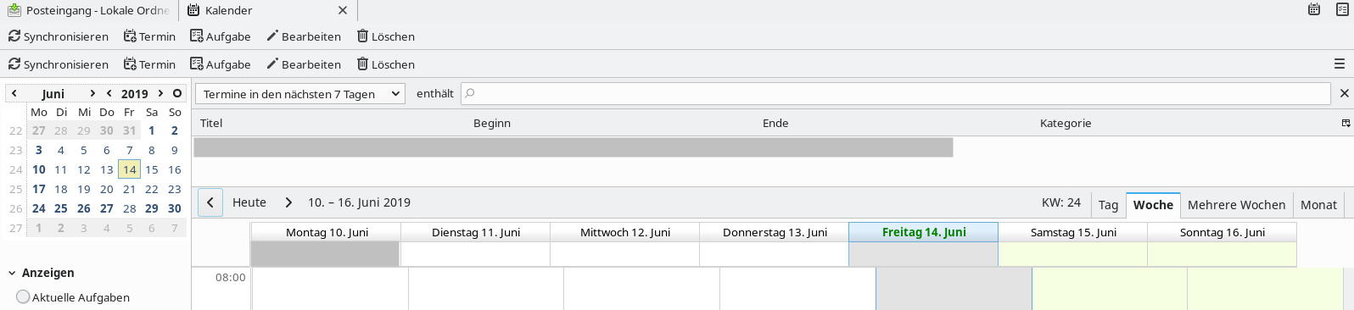The height and width of the screenshot is (310, 1354).
Task: Click into the event search field
Action: point(895,93)
